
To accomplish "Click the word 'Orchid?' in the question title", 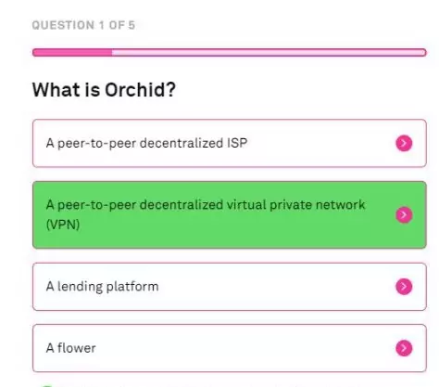I will pos(140,90).
